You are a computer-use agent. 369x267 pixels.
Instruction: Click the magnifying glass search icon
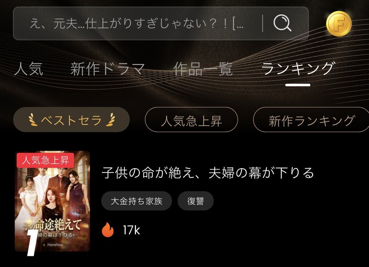point(282,24)
